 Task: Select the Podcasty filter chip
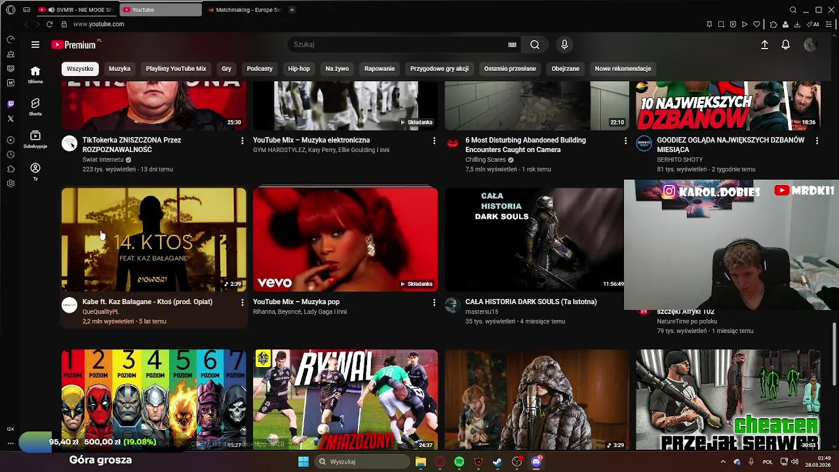[260, 69]
